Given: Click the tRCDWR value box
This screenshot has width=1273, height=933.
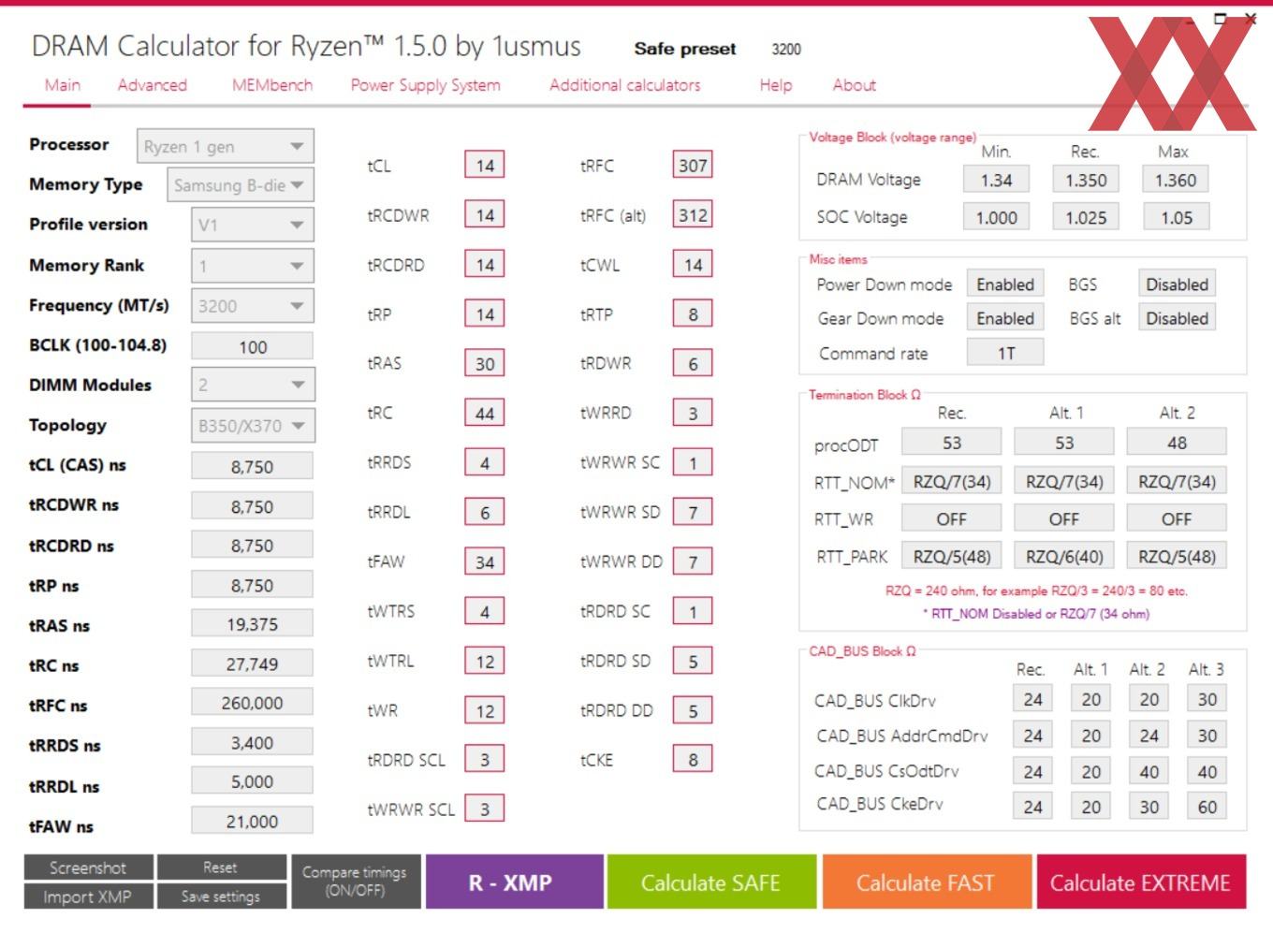Looking at the screenshot, I should pos(485,215).
